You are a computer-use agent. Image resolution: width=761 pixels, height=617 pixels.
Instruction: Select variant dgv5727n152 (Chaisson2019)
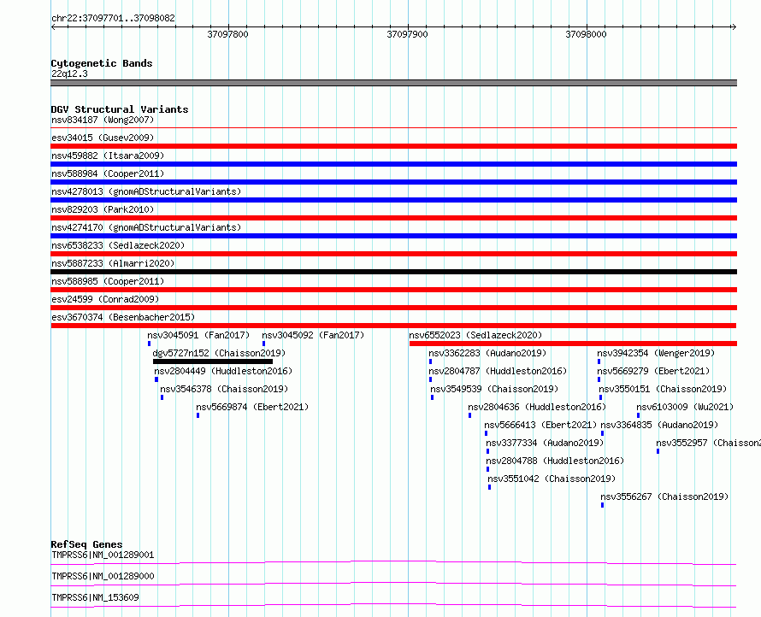(x=219, y=353)
